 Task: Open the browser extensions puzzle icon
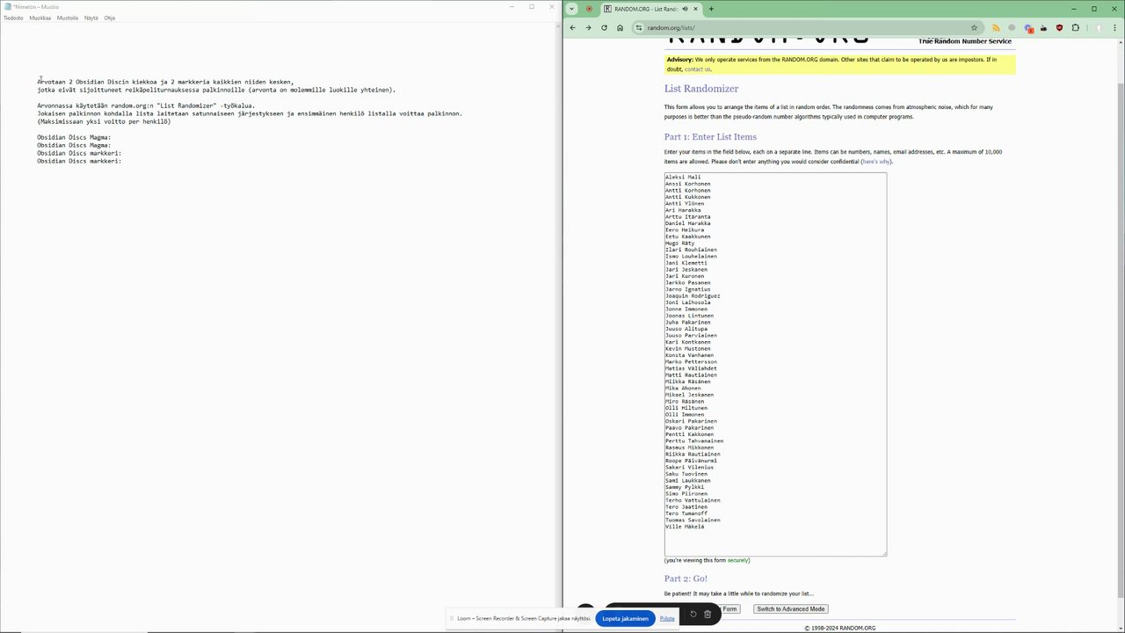(1075, 27)
